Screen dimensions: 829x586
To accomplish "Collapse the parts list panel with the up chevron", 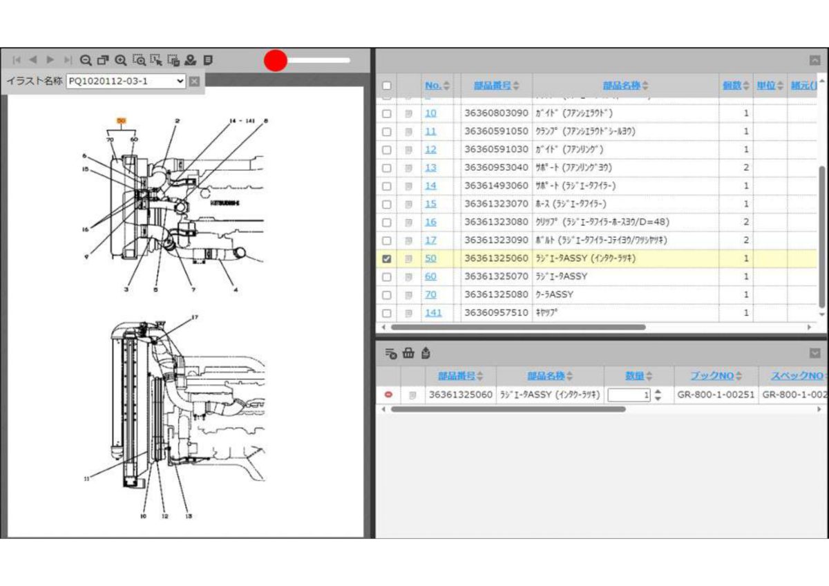I will (x=815, y=60).
